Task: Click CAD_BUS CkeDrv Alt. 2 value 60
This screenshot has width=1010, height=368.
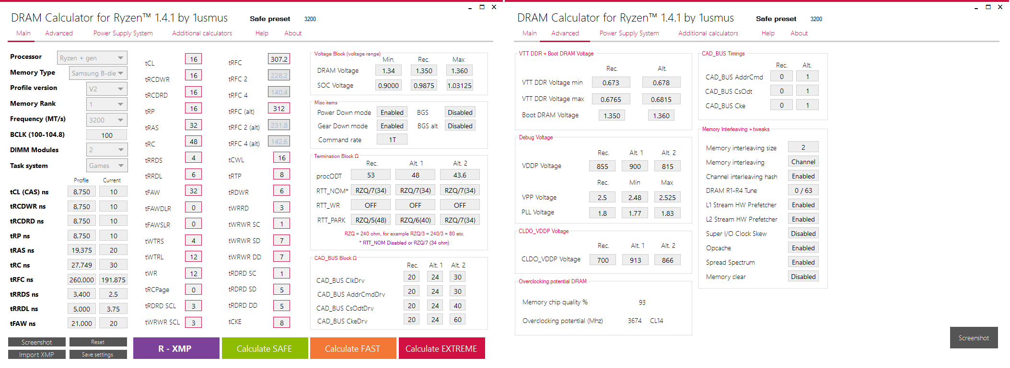Action: tap(458, 320)
